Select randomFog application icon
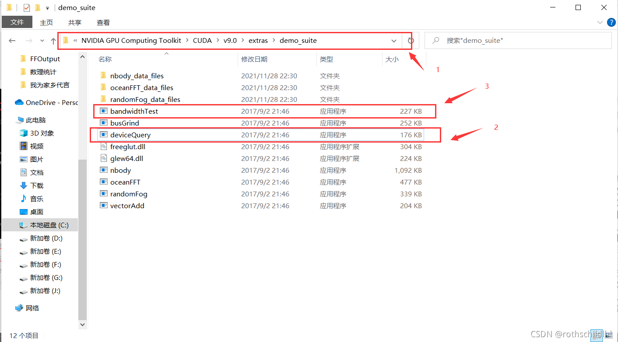 (103, 194)
